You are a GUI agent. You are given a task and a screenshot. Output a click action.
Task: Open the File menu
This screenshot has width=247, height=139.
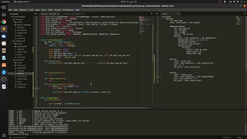10,10
